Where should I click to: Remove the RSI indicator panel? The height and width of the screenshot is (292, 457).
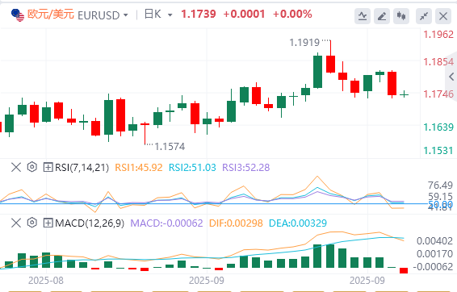[x=16, y=168]
